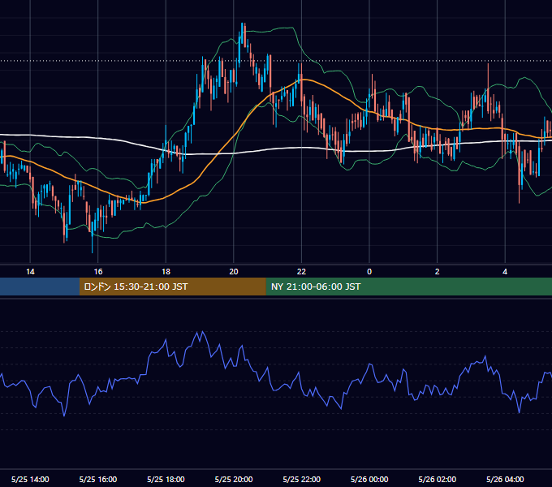Click the 20 hour label on price chart axis
The image size is (552, 487).
tap(234, 272)
